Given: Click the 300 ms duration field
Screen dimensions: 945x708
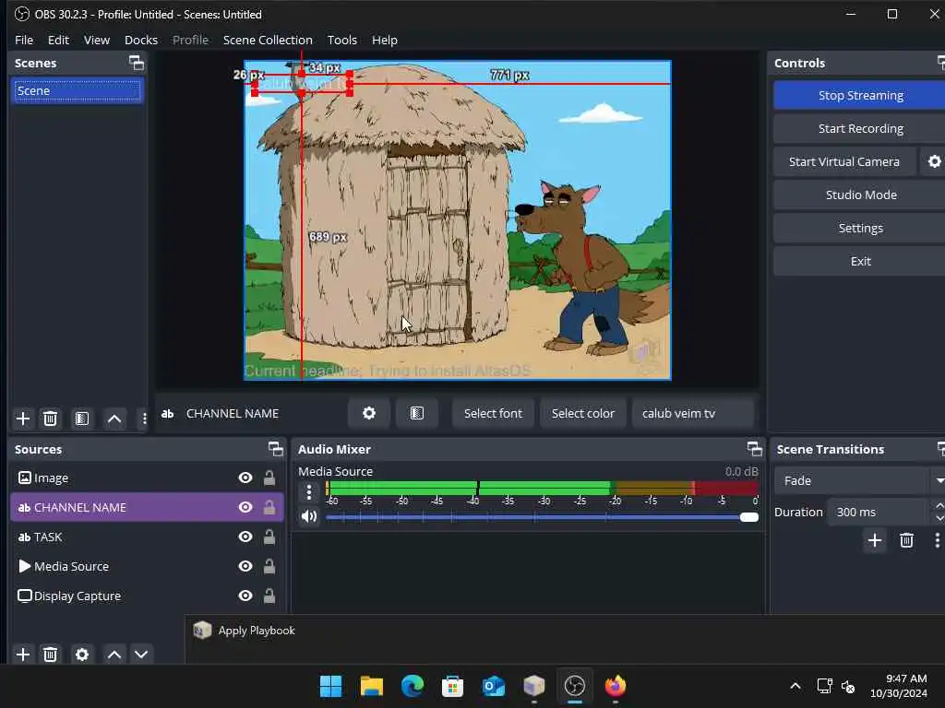Looking at the screenshot, I should tap(878, 512).
